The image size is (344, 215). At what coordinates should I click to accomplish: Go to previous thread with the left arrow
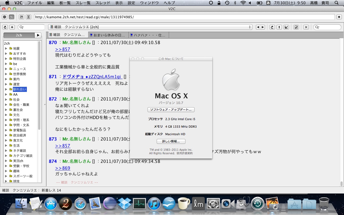click(x=258, y=27)
